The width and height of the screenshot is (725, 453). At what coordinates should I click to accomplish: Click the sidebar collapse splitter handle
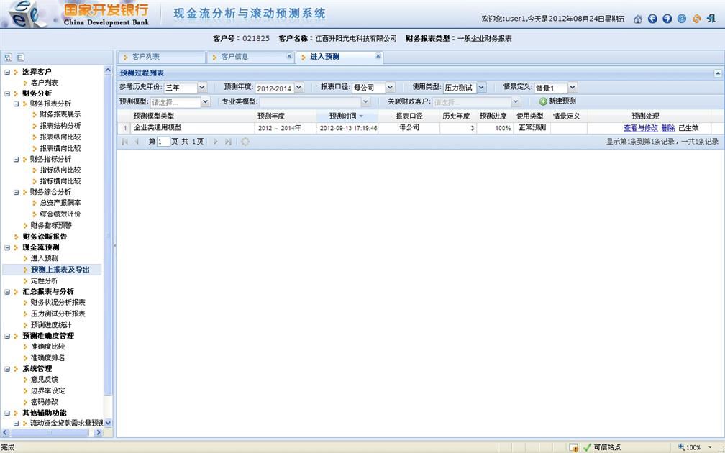coord(114,245)
